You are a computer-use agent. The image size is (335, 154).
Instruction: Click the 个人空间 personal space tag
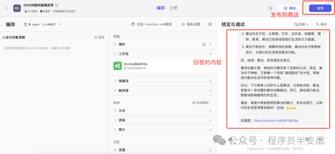31,11
